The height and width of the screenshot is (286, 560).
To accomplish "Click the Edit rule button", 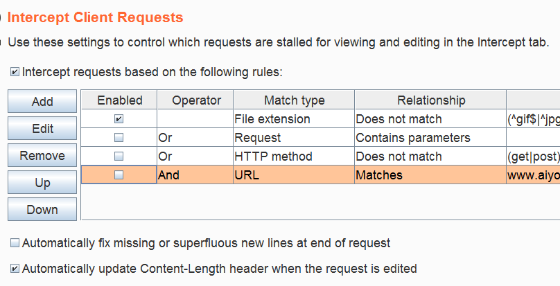I will (x=42, y=128).
